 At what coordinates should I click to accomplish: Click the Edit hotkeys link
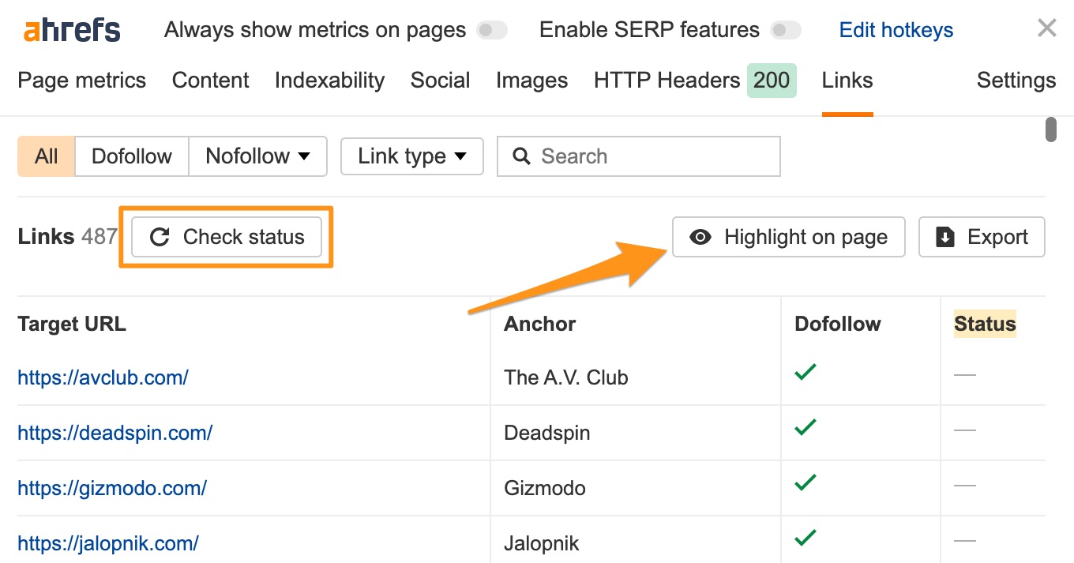896,29
